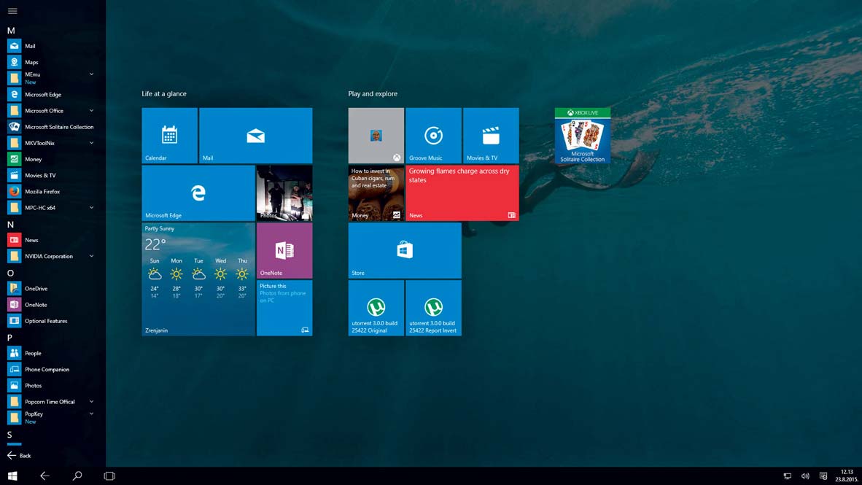Open the OneNote tile
862x485 pixels.
(284, 250)
